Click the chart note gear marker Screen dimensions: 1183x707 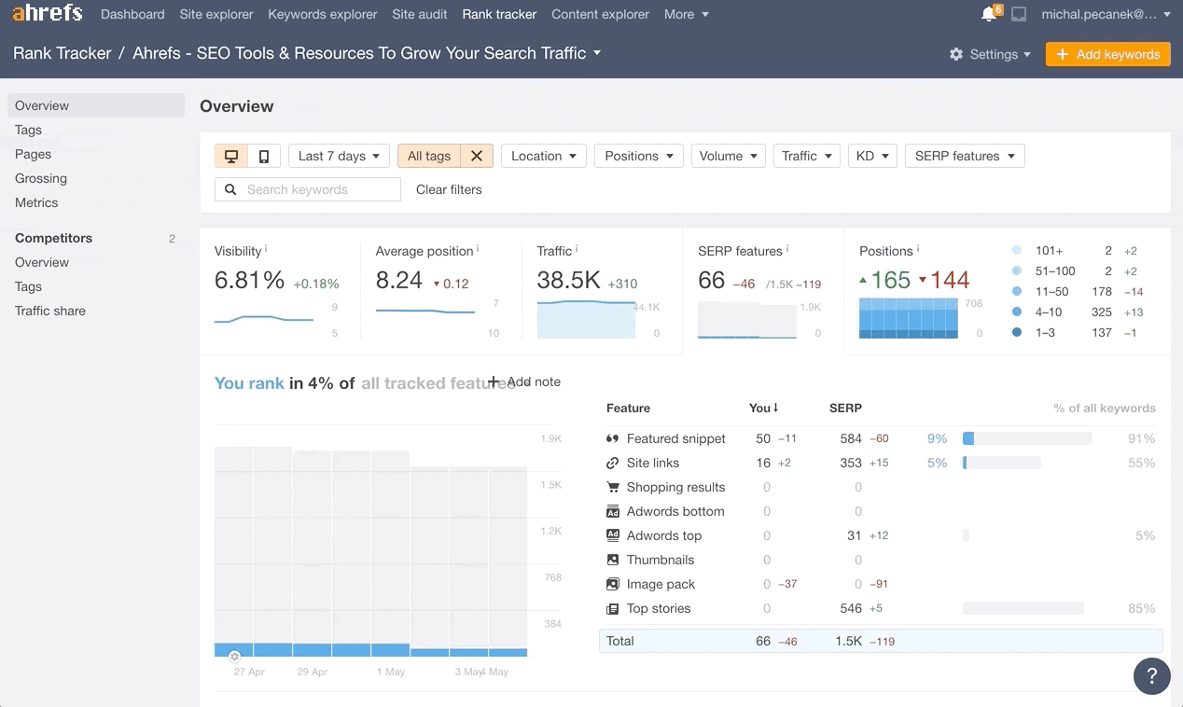click(x=234, y=657)
